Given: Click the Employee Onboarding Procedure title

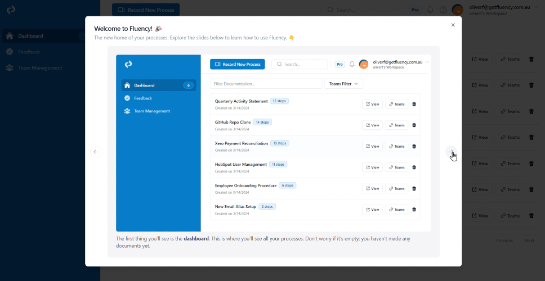Looking at the screenshot, I should click(245, 185).
